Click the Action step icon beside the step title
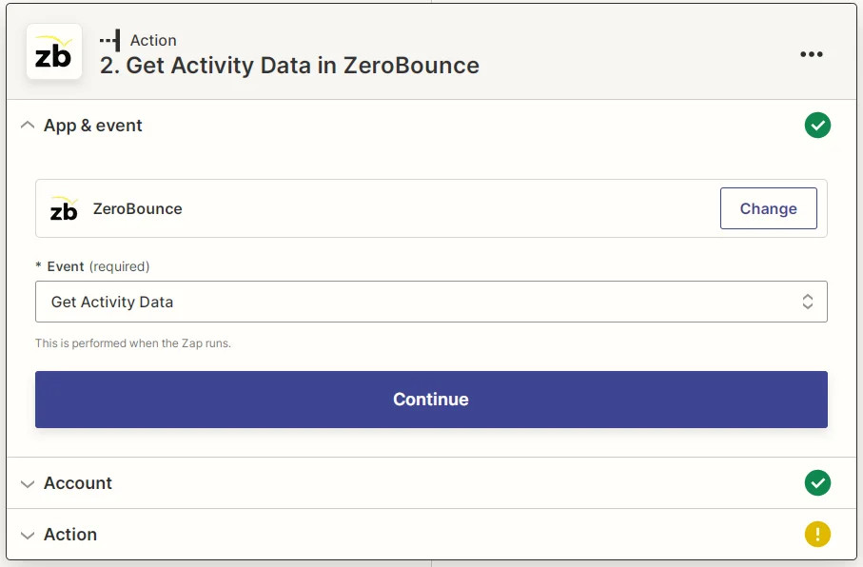This screenshot has width=863, height=567. pyautogui.click(x=109, y=40)
